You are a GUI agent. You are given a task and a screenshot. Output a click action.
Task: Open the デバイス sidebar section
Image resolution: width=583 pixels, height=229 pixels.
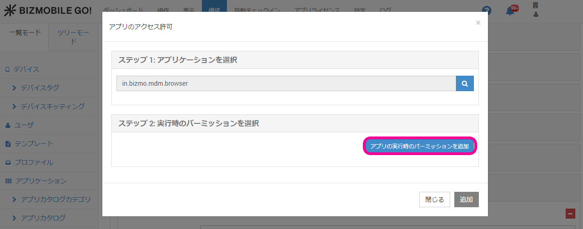(x=26, y=69)
